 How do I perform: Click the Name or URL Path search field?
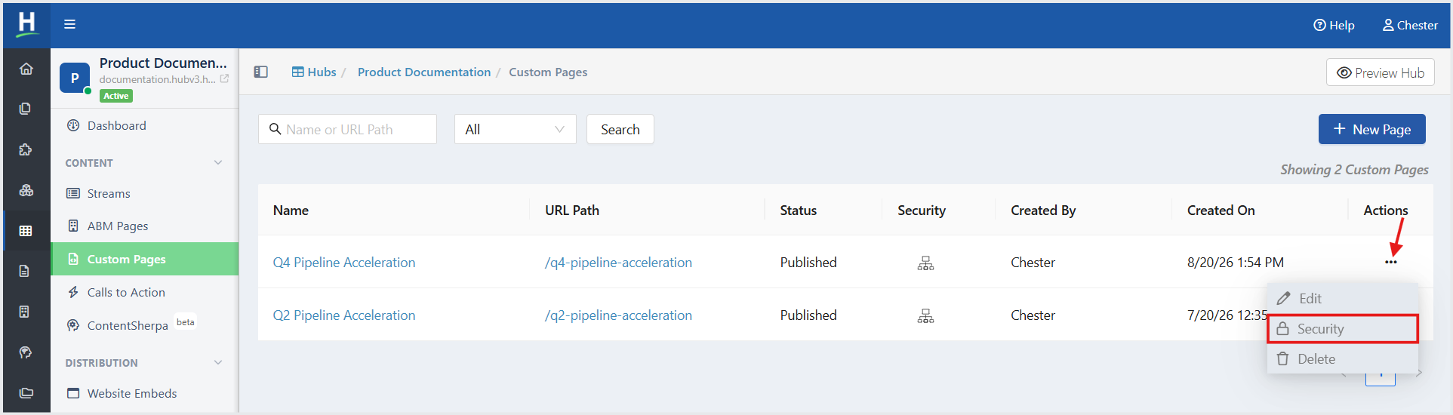pyautogui.click(x=347, y=129)
